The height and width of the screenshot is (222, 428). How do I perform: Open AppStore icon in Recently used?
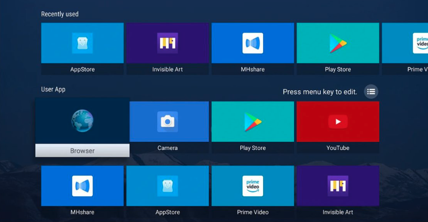pyautogui.click(x=82, y=43)
